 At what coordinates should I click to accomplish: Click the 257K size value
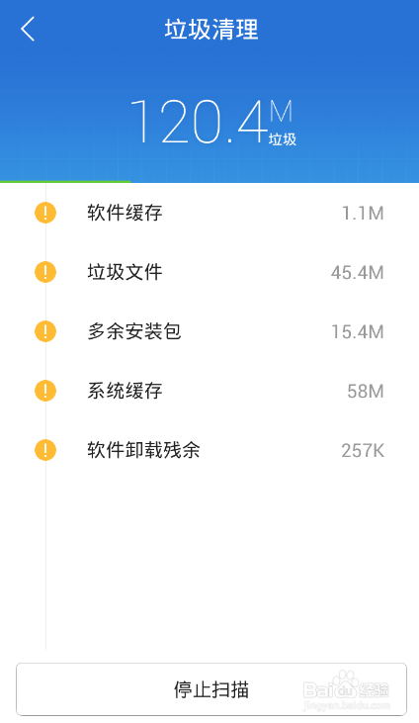click(x=363, y=450)
